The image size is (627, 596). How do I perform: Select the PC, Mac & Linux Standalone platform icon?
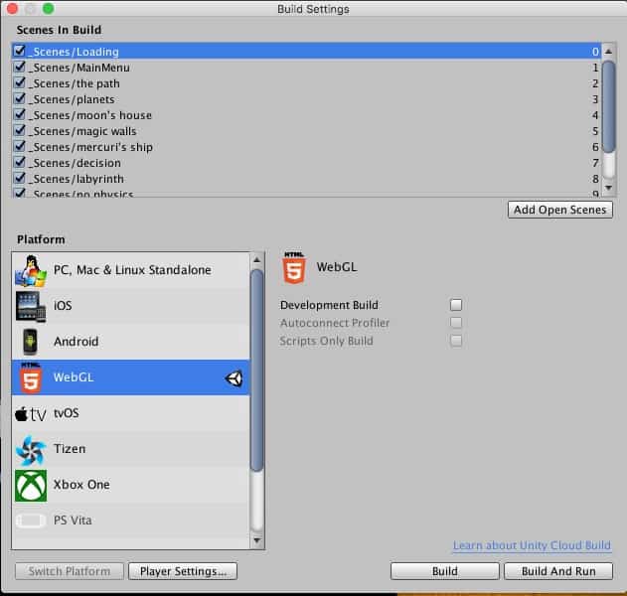(x=31, y=271)
